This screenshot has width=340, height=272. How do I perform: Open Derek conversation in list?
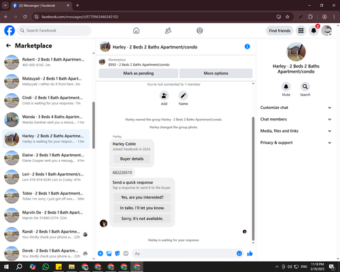coord(46,253)
